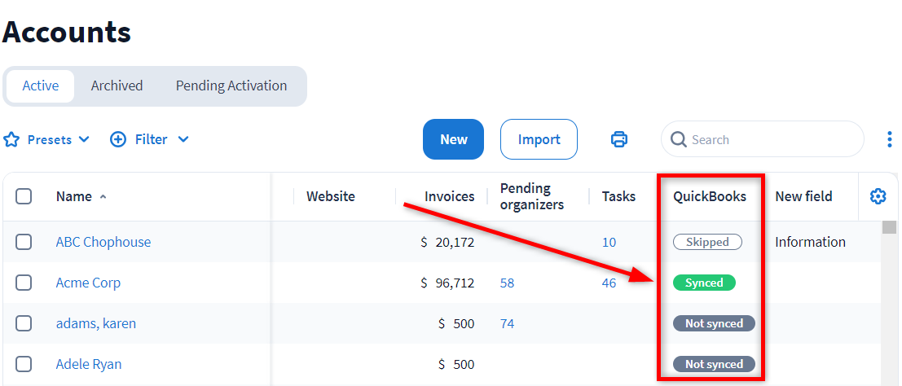902x386 pixels.
Task: Expand the Filter dropdown chevron
Action: point(183,139)
